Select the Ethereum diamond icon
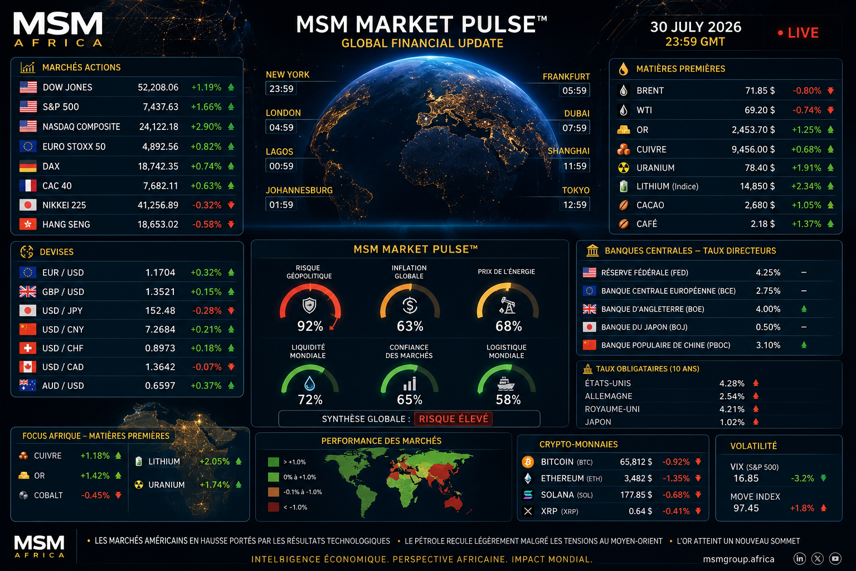856x571 pixels. pos(528,478)
